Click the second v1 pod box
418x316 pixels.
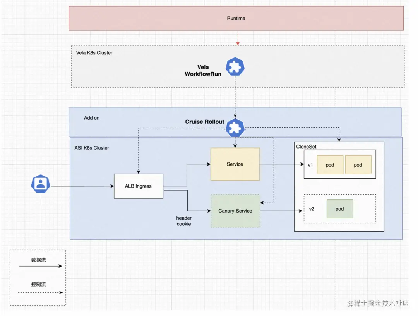(x=358, y=165)
